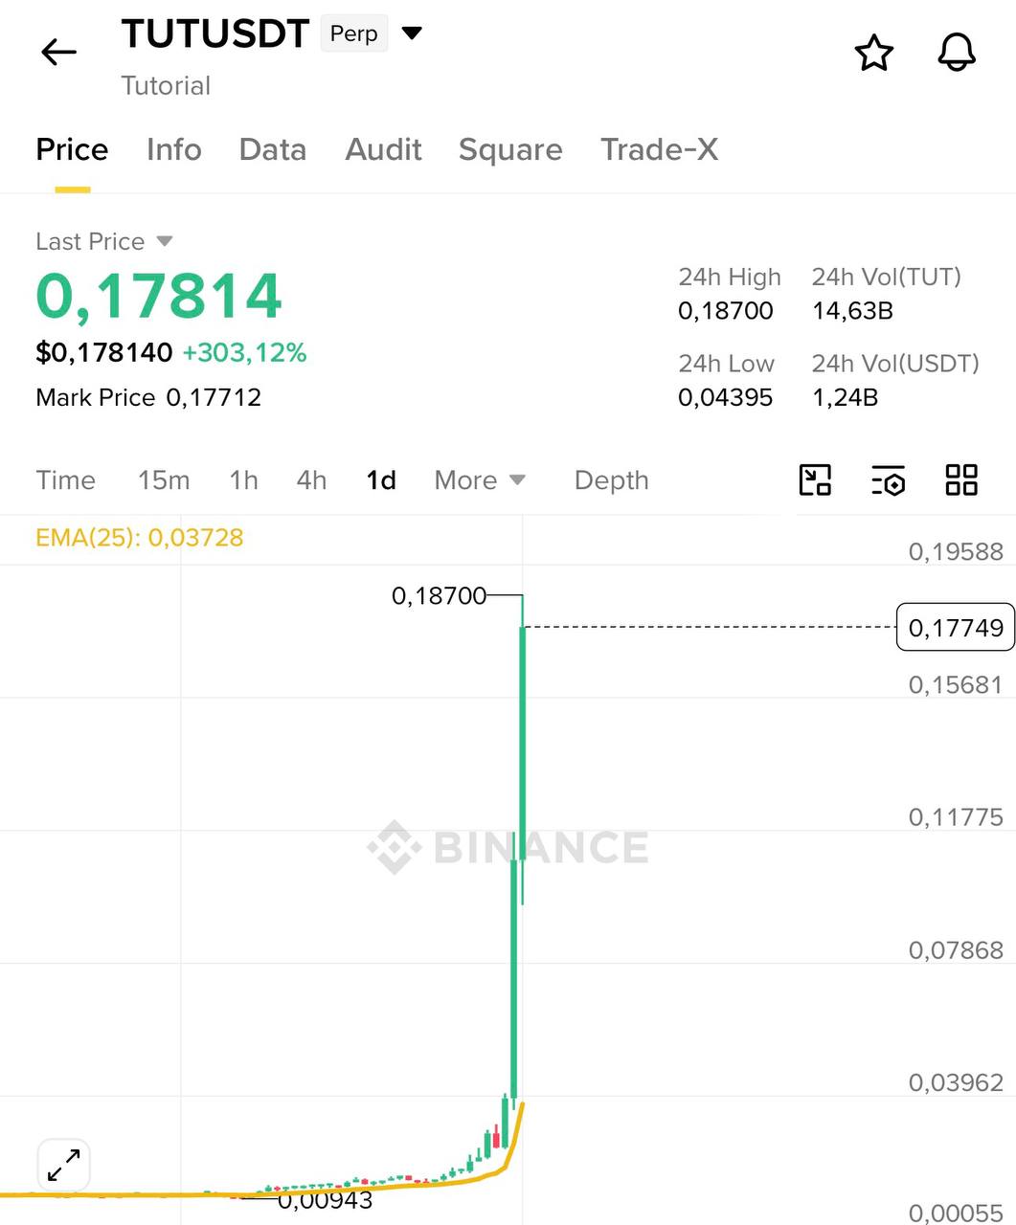Select the 15m timeframe
1016x1225 pixels.
click(164, 479)
